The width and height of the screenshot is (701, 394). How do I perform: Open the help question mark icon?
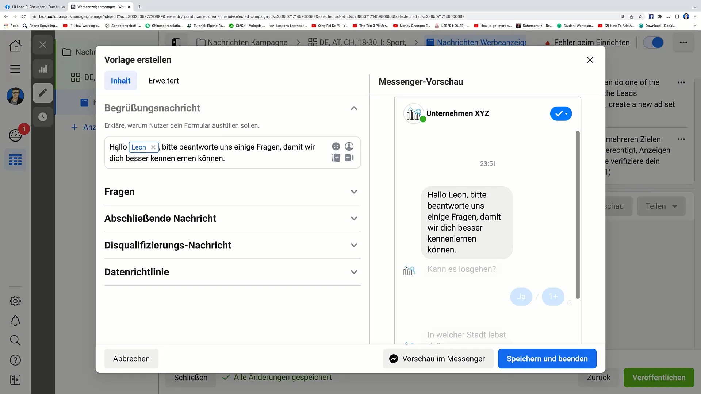point(15,360)
